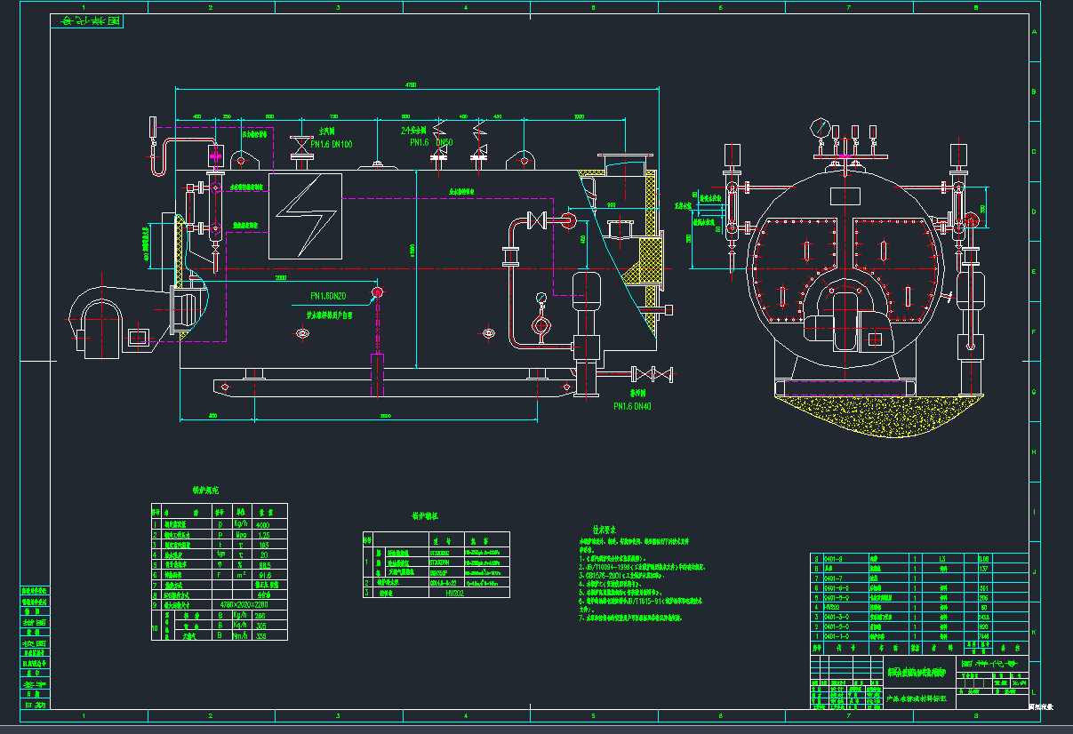Select the 4000 value in boiler specification table
The width and height of the screenshot is (1073, 734).
click(263, 524)
